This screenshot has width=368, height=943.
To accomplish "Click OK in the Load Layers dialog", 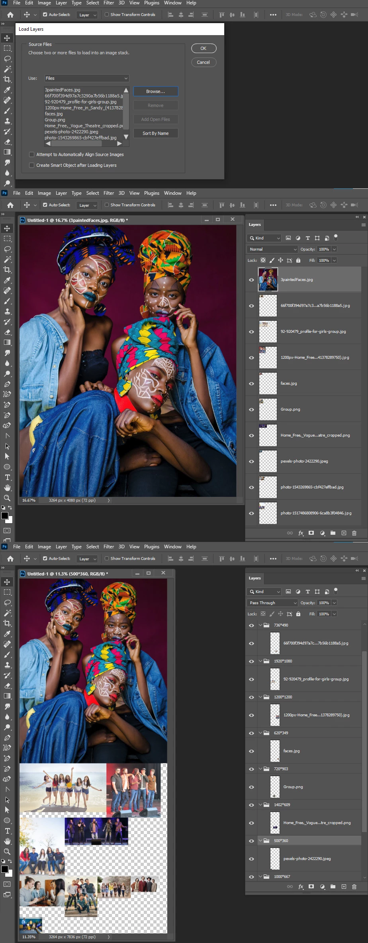I will point(204,48).
